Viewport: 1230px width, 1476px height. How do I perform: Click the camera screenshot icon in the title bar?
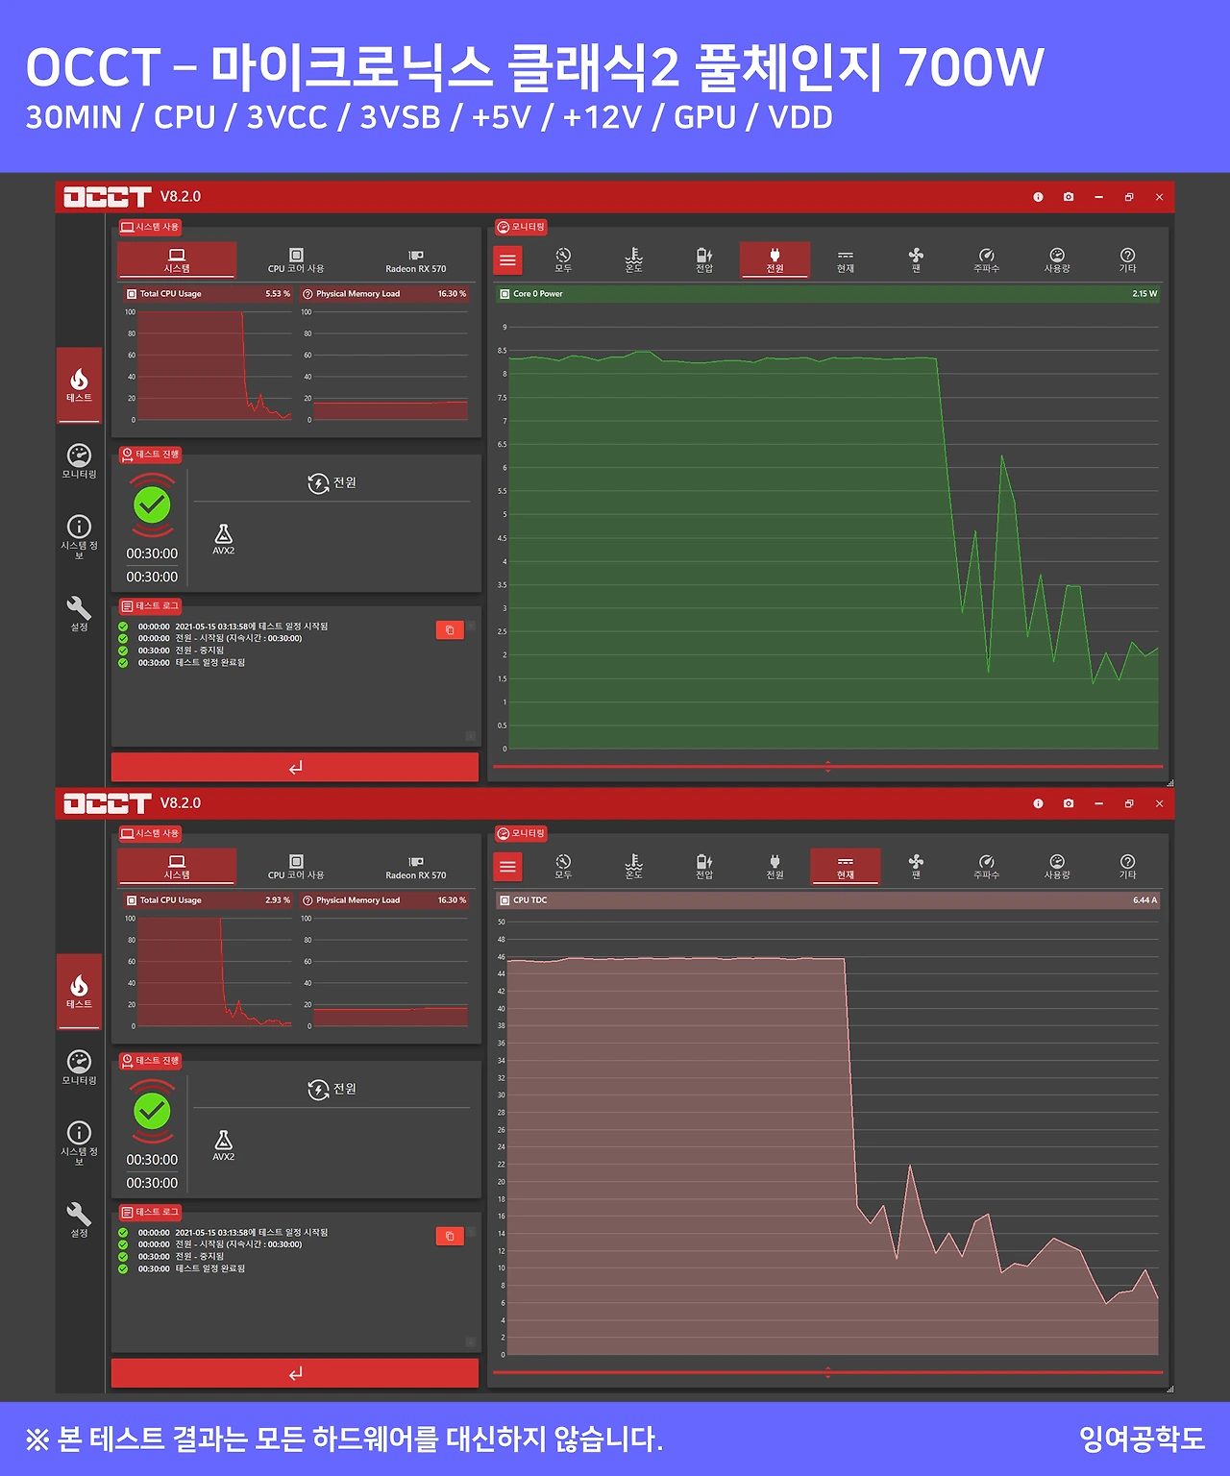tap(1068, 197)
